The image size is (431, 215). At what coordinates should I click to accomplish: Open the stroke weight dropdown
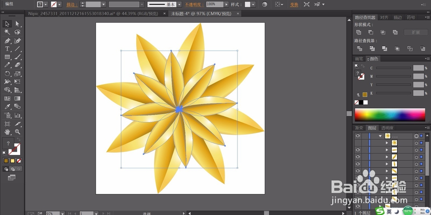[103, 4]
